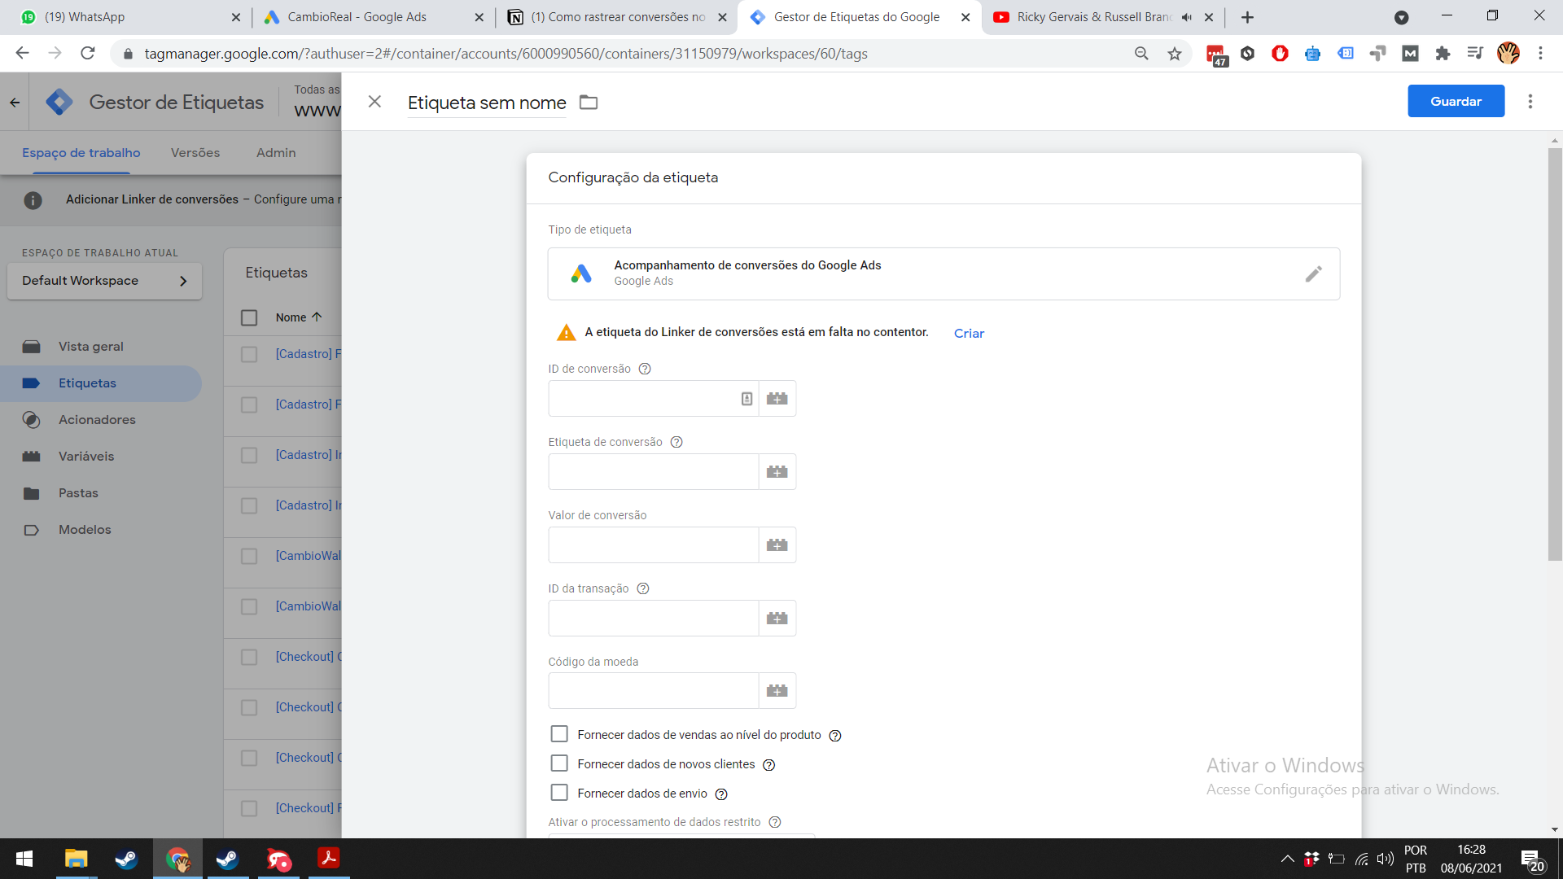Insert variable into Valor de conversão field
The height and width of the screenshot is (879, 1563).
click(x=777, y=545)
